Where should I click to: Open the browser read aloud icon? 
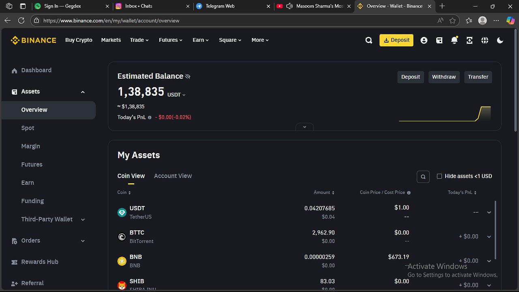(x=440, y=20)
